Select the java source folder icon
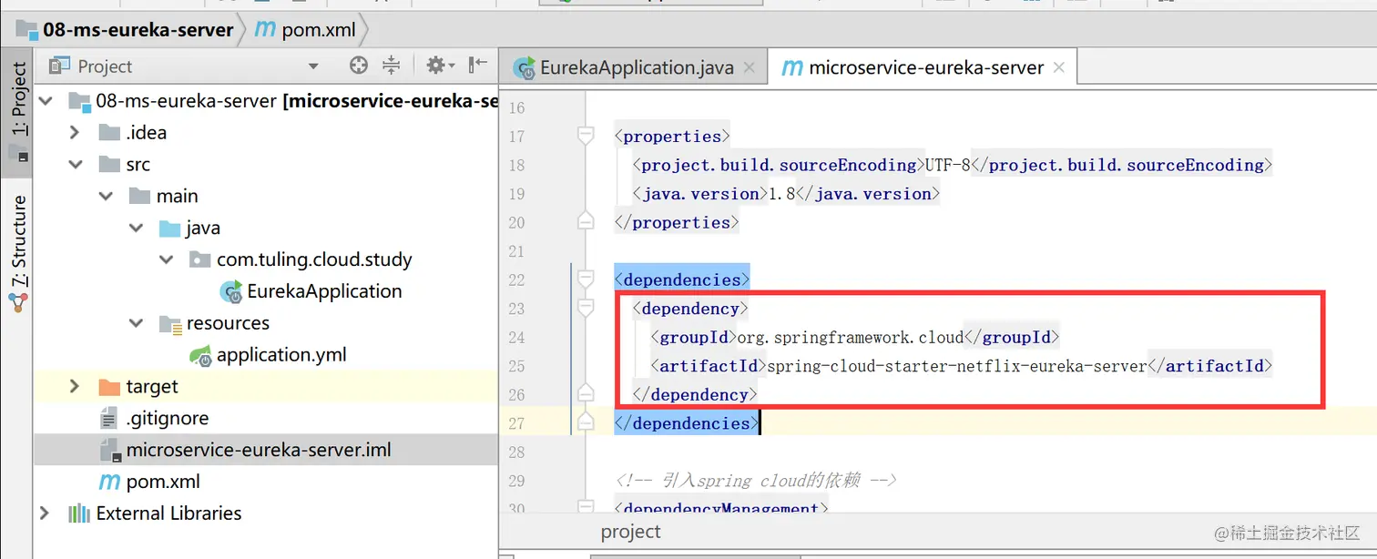The image size is (1377, 559). (x=169, y=229)
